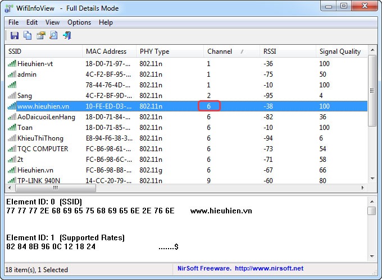Open the Properties toolbar icon
Screen dimensions: 382x280
[x=40, y=36]
